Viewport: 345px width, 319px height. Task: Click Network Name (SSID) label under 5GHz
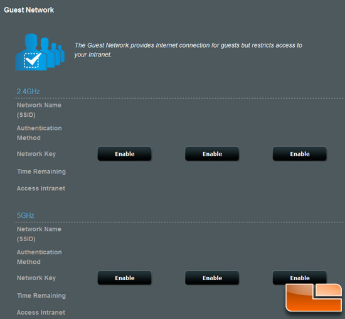point(39,234)
